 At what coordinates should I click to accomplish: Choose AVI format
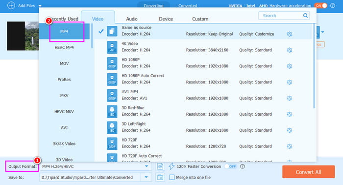pyautogui.click(x=64, y=128)
